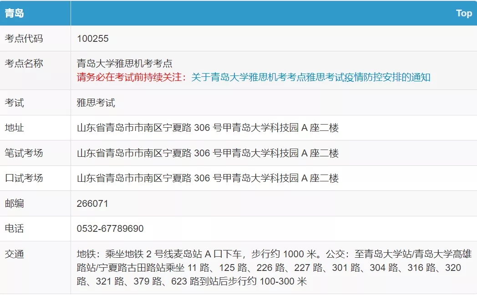This screenshot has height=295, width=477.
Task: Open the Qingdao University epidemic notice link
Action: coord(310,77)
